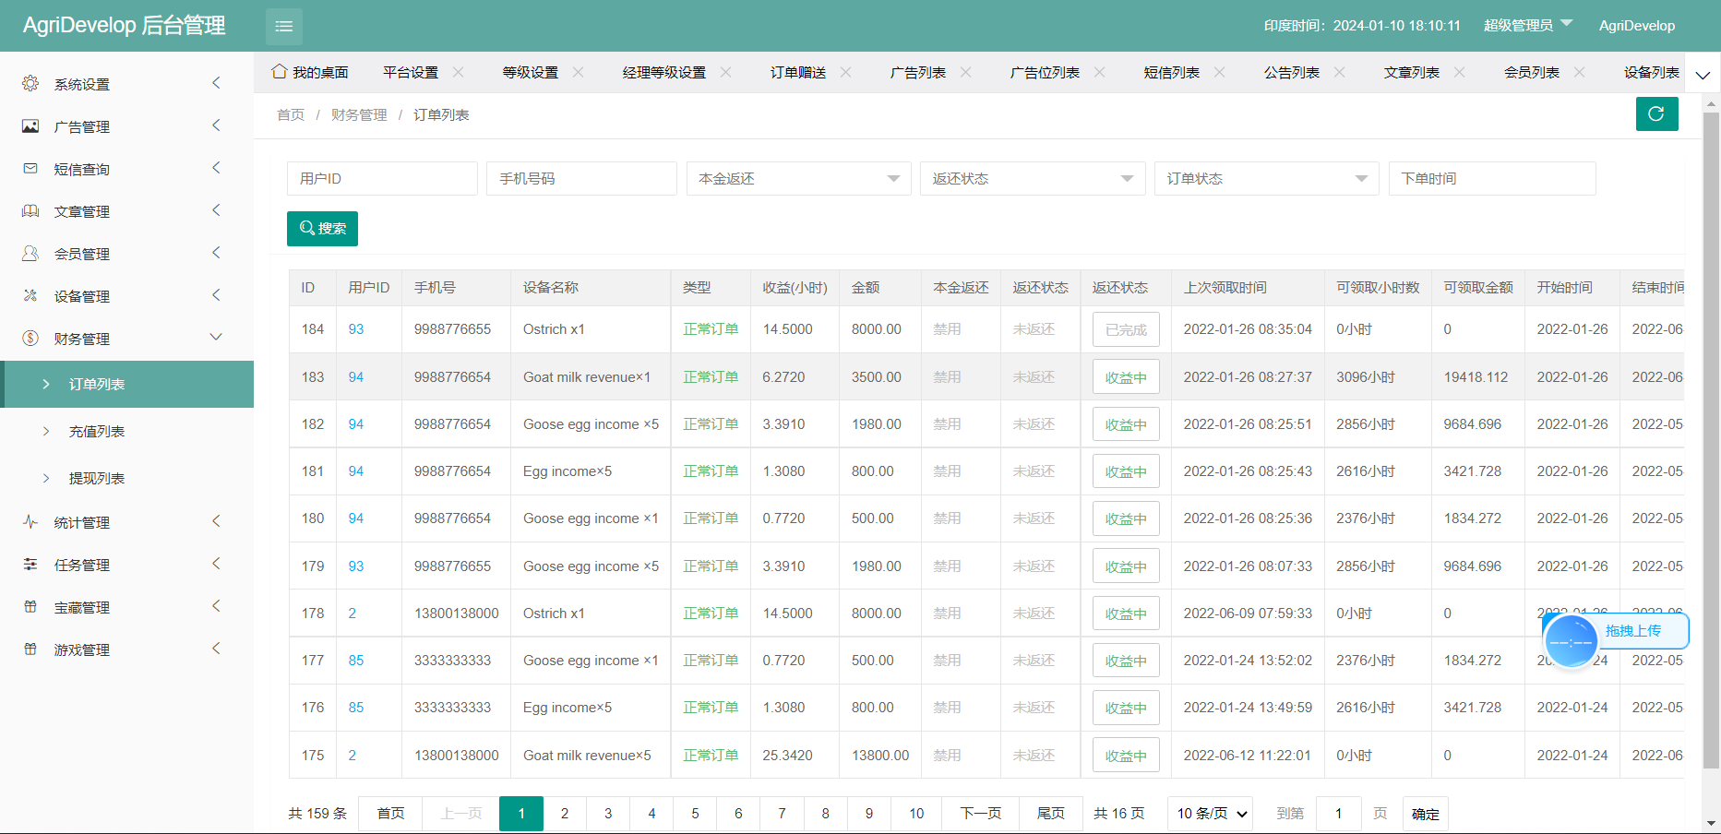Screen dimensions: 1721x834
Task: Click the 统计管理 pulse icon
Action: pyautogui.click(x=30, y=521)
